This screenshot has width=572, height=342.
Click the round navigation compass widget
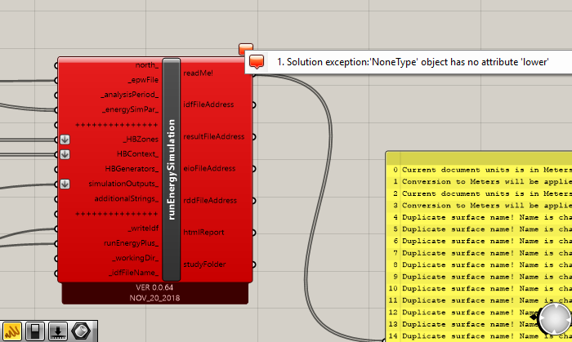point(555,318)
